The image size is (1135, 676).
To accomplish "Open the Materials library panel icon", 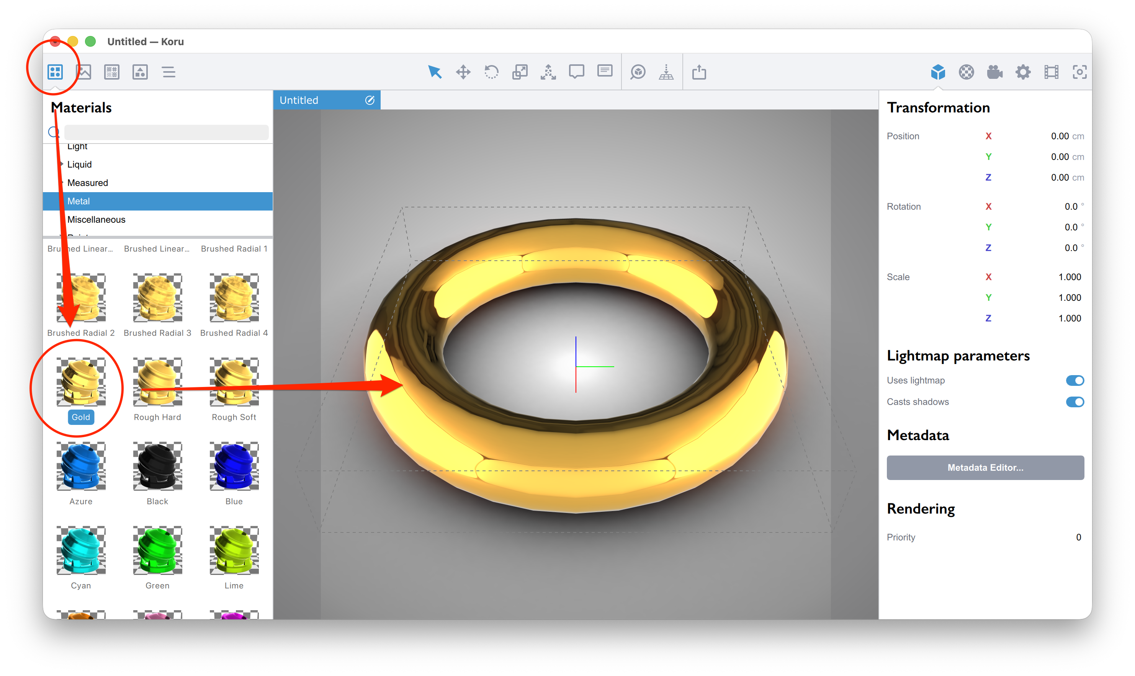I will coord(55,72).
